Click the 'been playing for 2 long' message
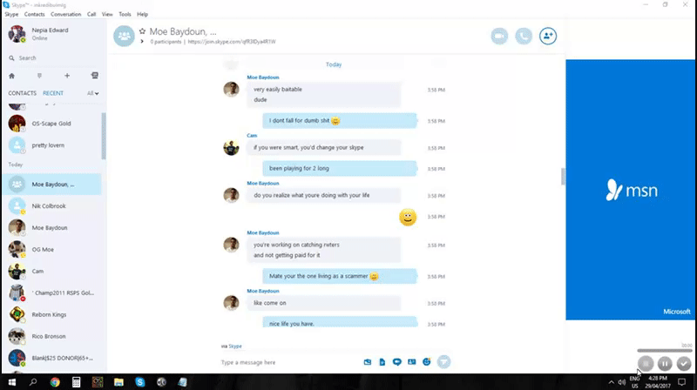 tap(340, 168)
